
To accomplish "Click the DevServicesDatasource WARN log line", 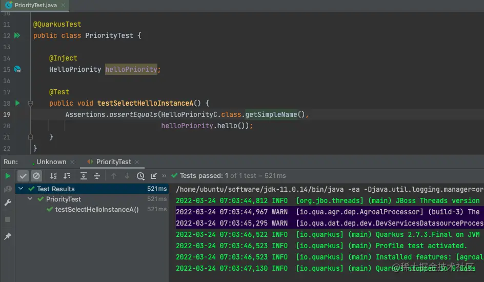I will tap(329, 224).
